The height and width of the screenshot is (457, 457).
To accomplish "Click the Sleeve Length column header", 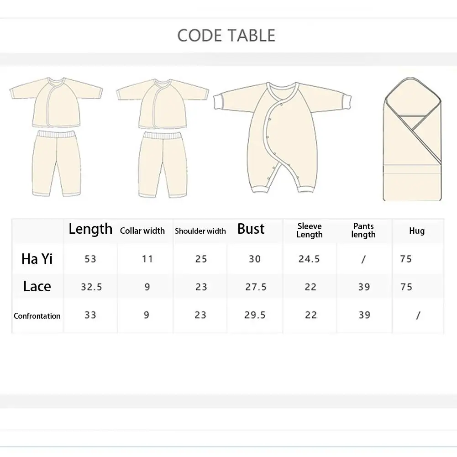I will [310, 230].
